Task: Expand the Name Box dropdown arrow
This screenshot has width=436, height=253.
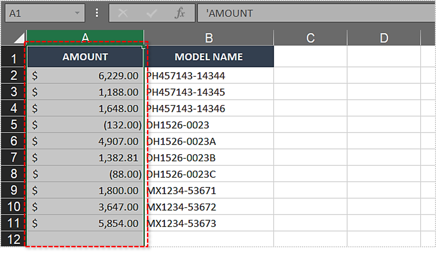Action: [77, 13]
